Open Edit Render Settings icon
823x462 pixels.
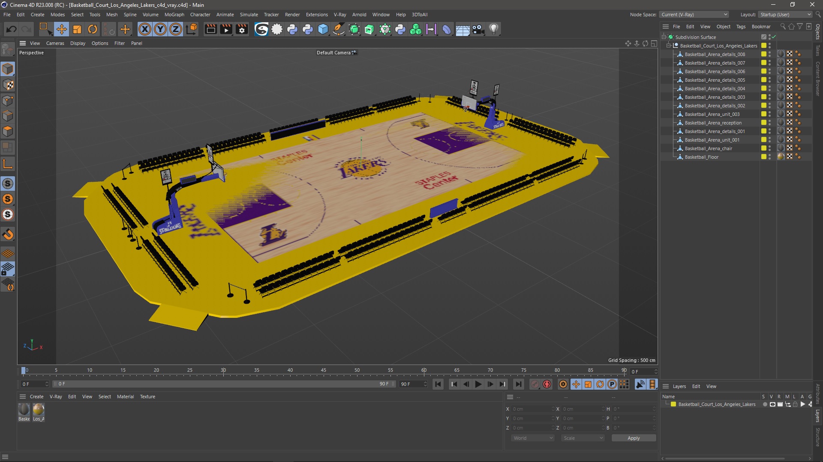tap(242, 29)
